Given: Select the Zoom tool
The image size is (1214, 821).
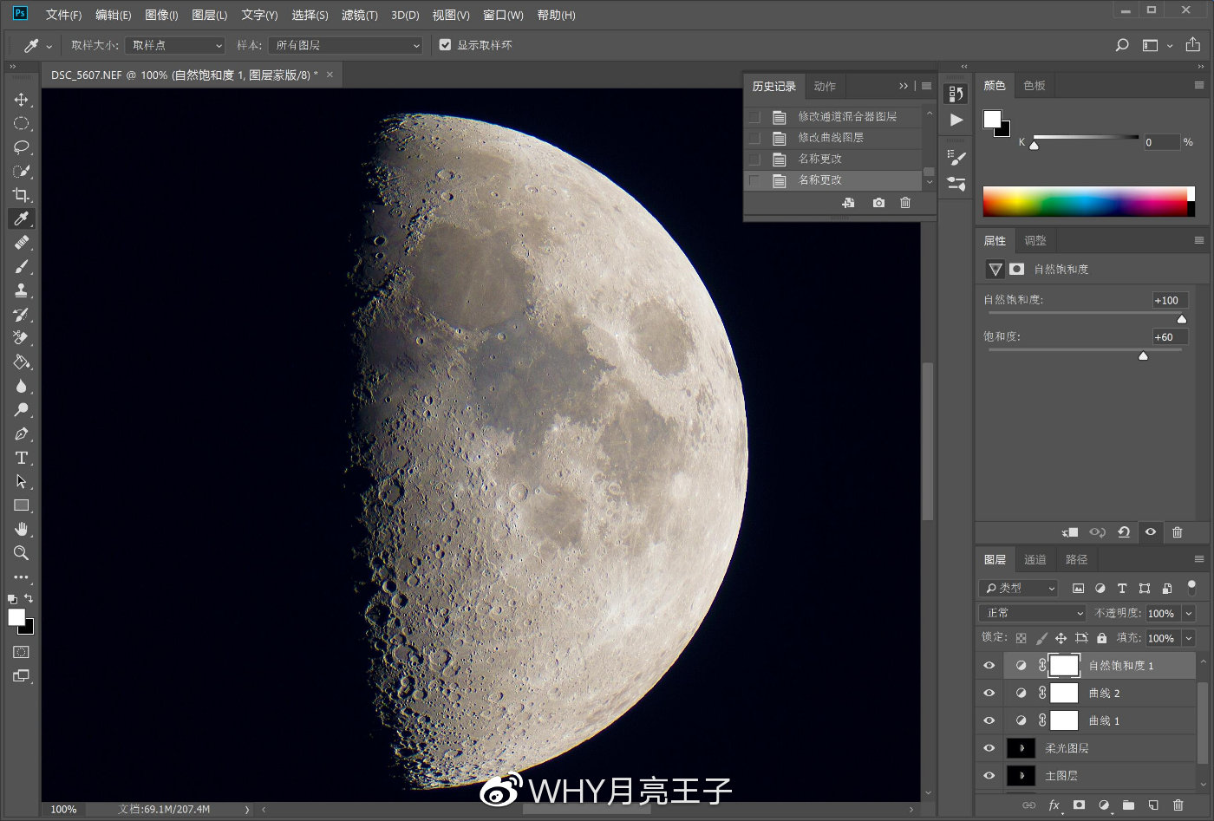Looking at the screenshot, I should coord(21,553).
